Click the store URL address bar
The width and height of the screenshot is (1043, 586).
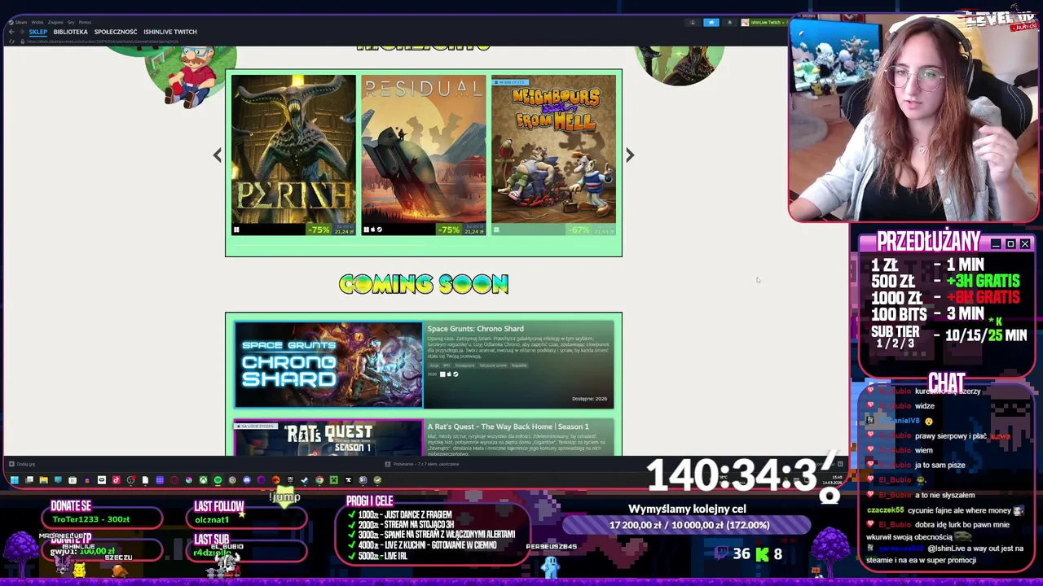(x=103, y=42)
